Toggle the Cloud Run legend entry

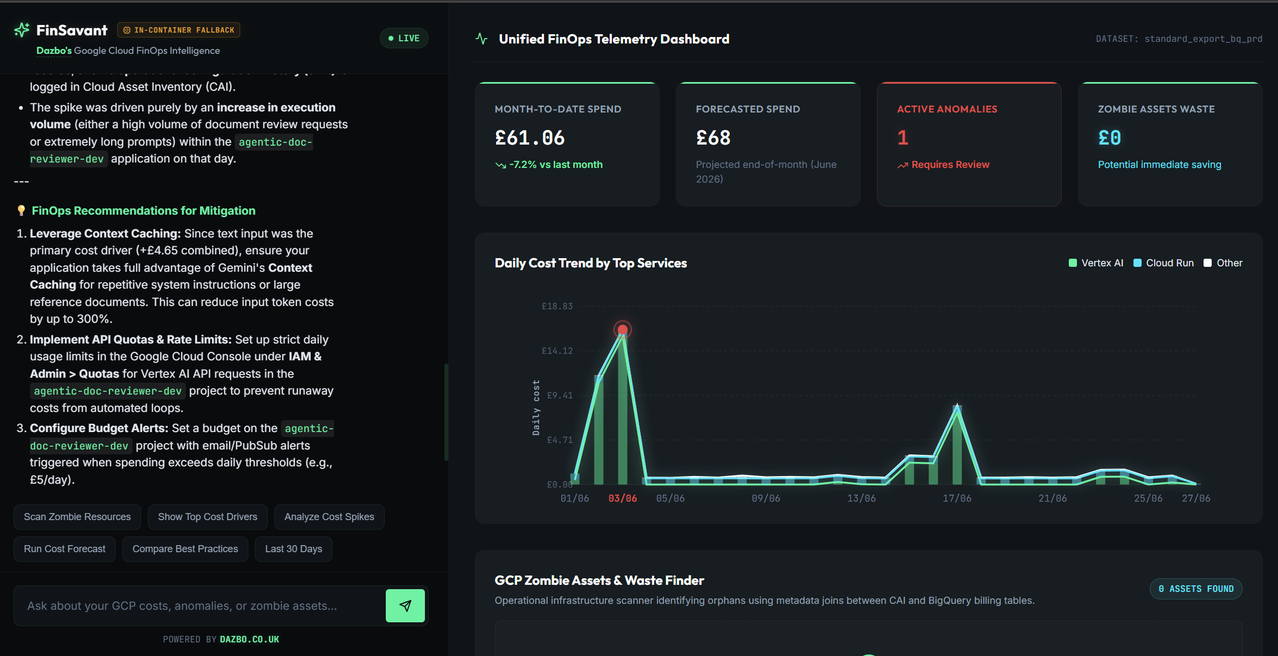coord(1164,263)
